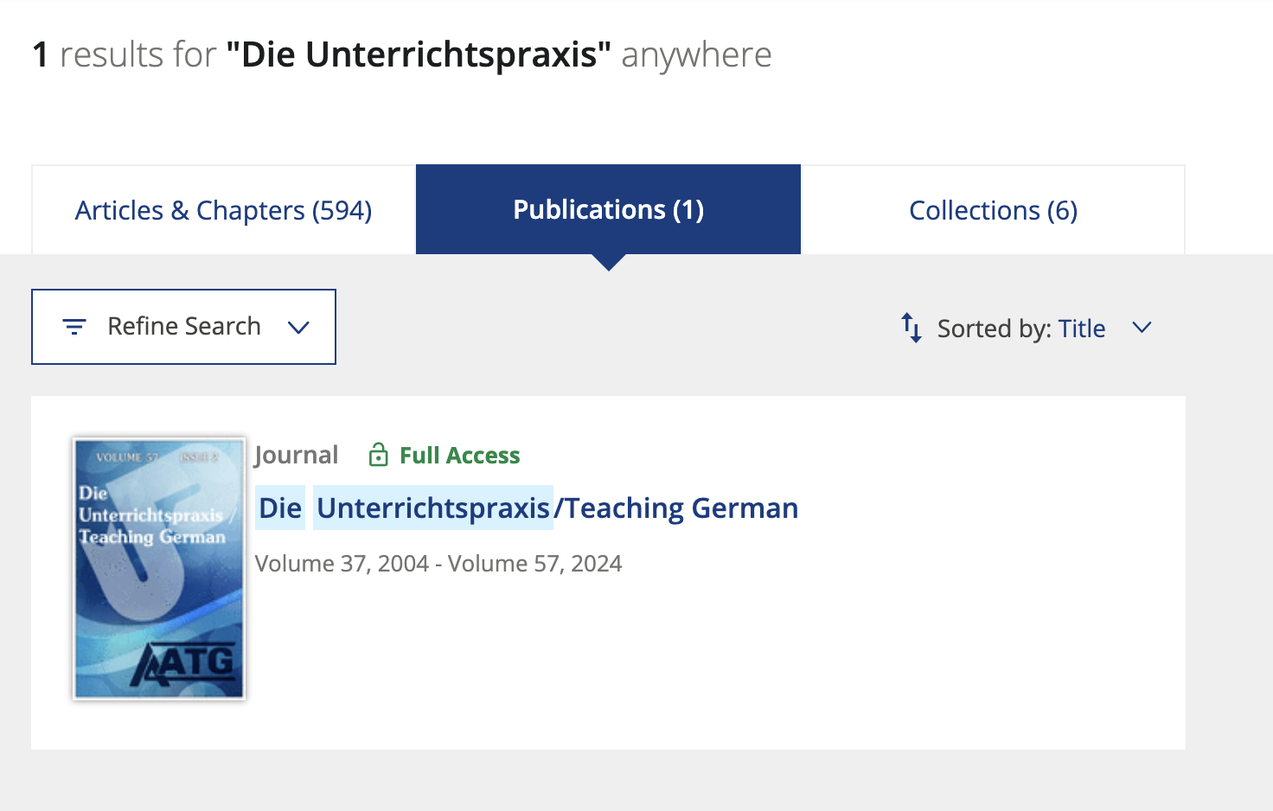
Task: Click the green Full Access padlock icon
Action: pos(378,455)
